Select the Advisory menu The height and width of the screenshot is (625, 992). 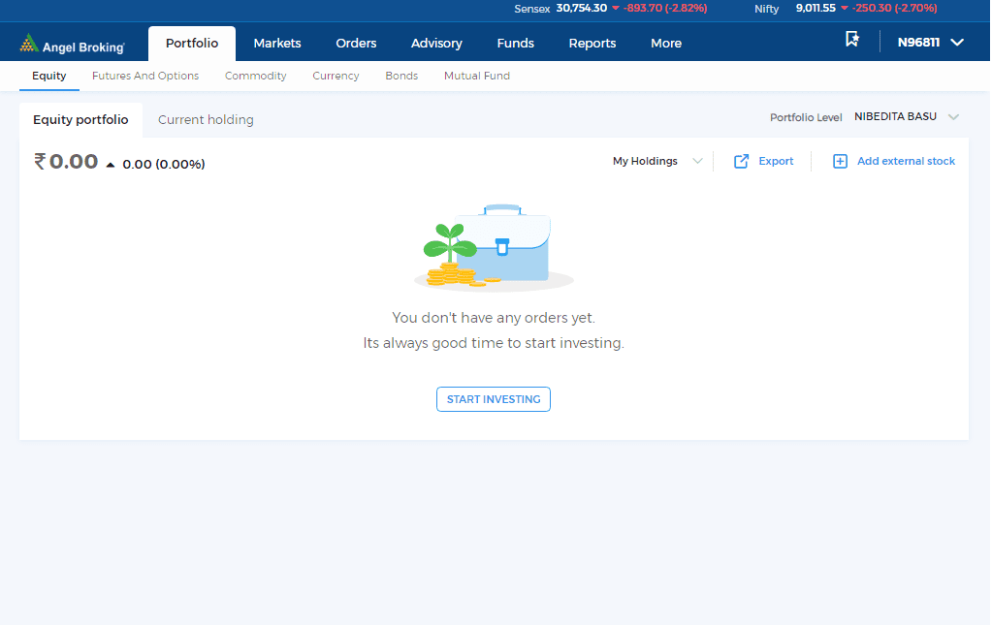click(x=436, y=43)
